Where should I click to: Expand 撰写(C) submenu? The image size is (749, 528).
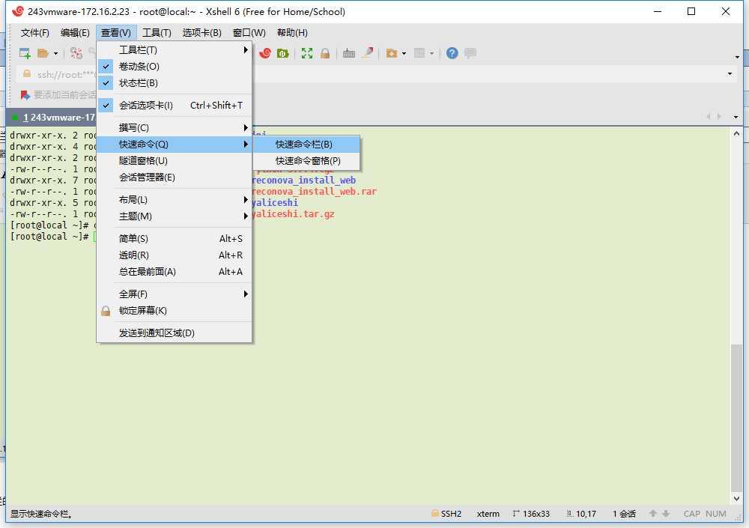(x=175, y=128)
